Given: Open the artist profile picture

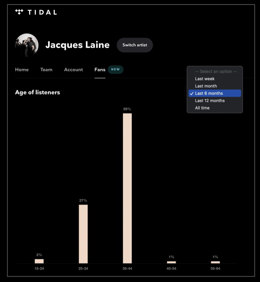Looking at the screenshot, I should [27, 45].
